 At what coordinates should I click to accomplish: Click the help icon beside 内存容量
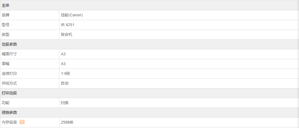click(x=22, y=122)
